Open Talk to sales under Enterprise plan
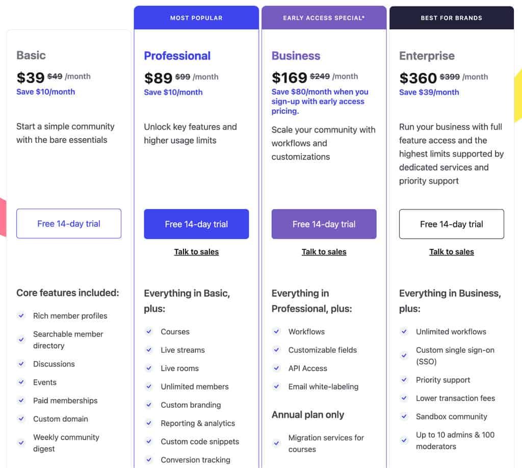Viewport: 522px width, 468px height. coord(451,252)
